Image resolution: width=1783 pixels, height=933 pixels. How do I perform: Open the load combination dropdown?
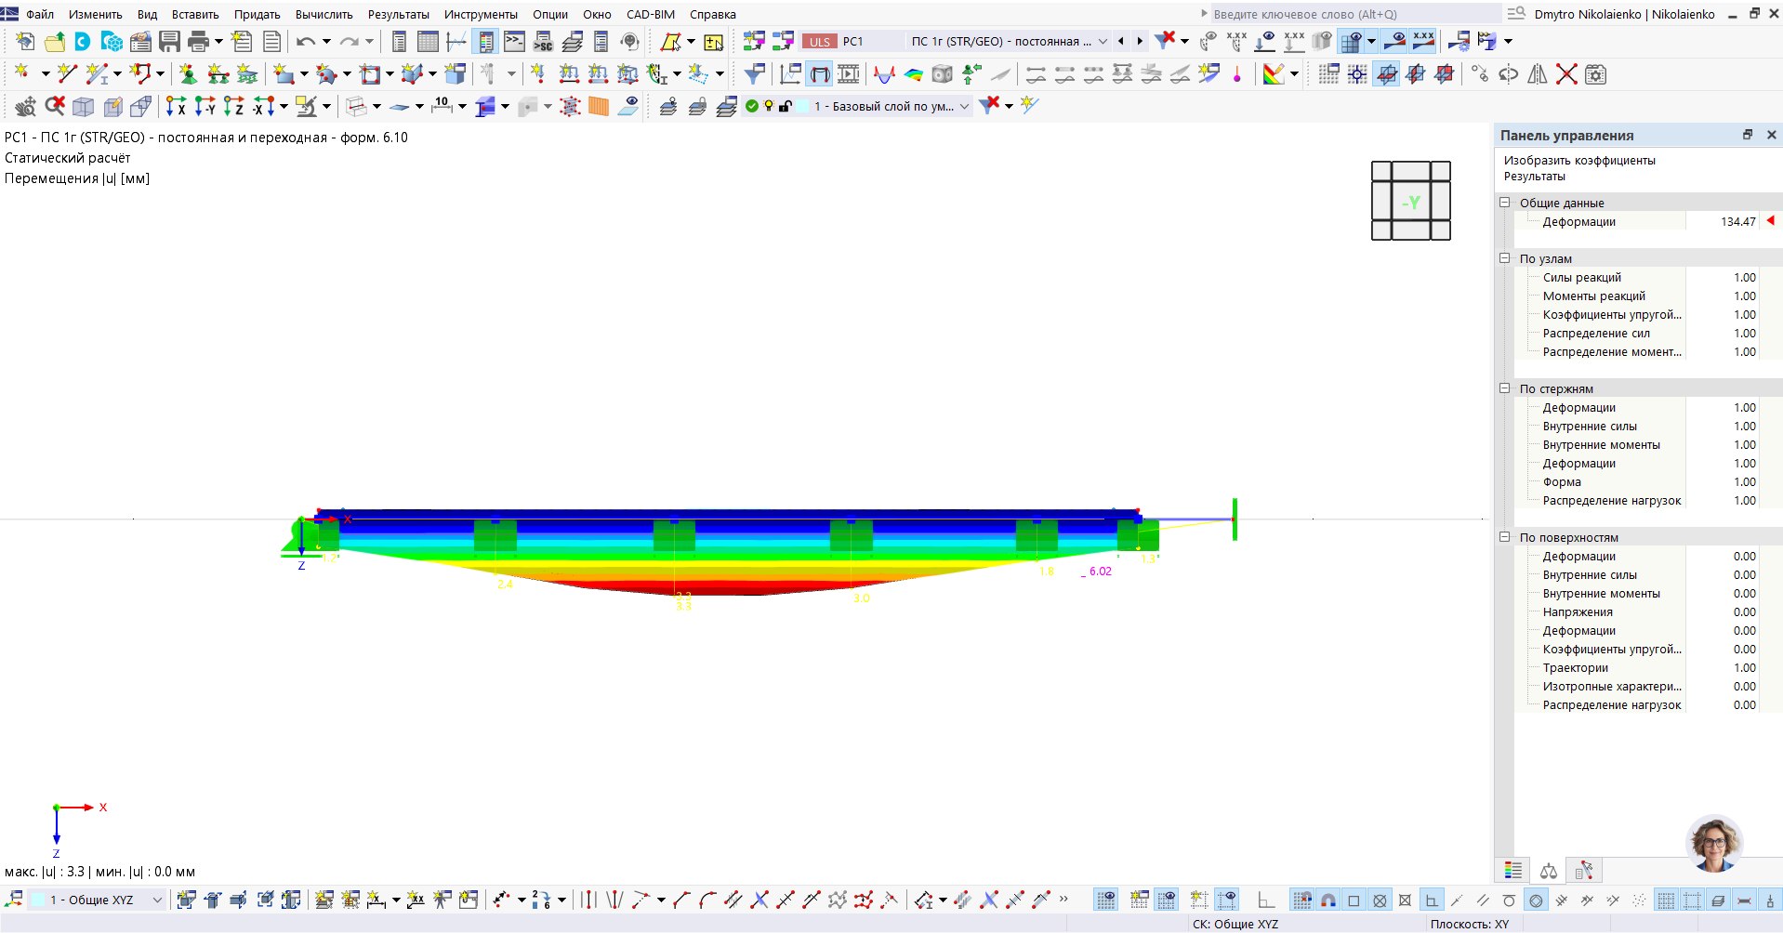coord(1103,42)
